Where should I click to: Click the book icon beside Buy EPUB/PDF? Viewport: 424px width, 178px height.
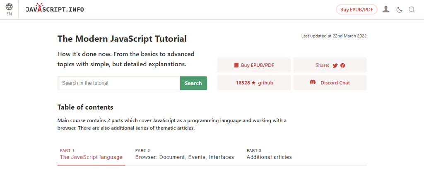236,65
